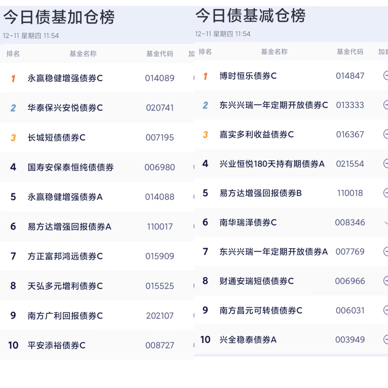Open fund 兴全稳泰债券A
This screenshot has width=388, height=388.
click(x=248, y=339)
